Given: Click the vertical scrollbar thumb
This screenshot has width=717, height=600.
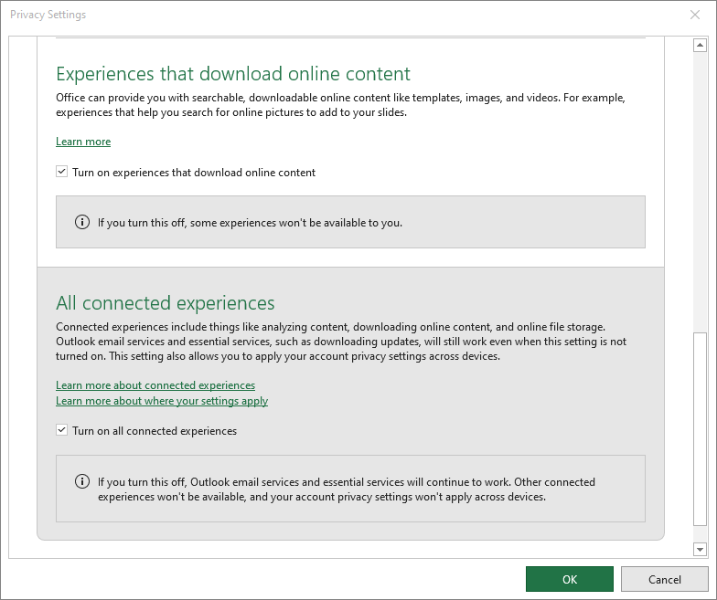Looking at the screenshot, I should coord(700,429).
